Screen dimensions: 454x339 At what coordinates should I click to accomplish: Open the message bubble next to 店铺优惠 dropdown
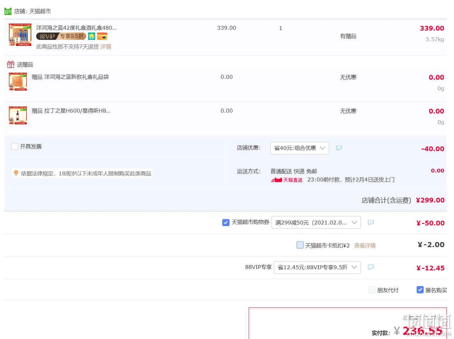pyautogui.click(x=339, y=148)
